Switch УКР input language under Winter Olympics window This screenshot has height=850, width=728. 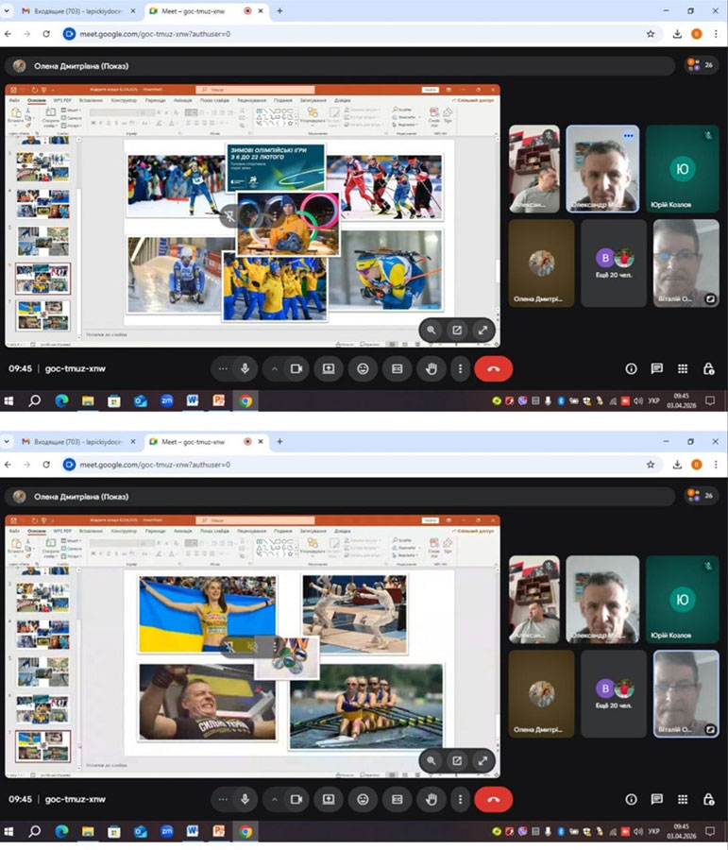tap(653, 400)
